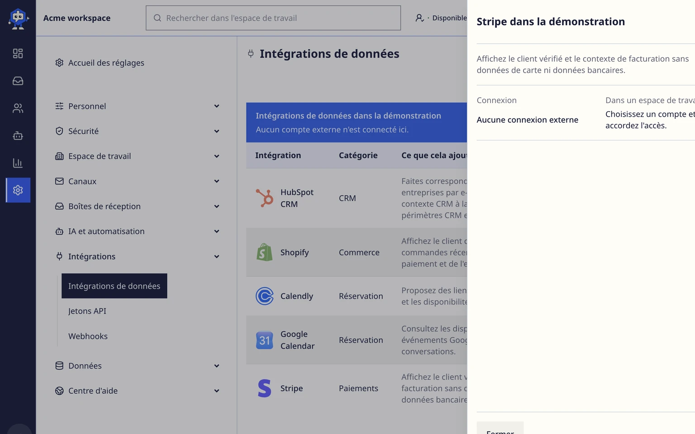Viewport: 695px width, 434px height.
Task: Open the reports bar chart icon
Action: point(18,163)
